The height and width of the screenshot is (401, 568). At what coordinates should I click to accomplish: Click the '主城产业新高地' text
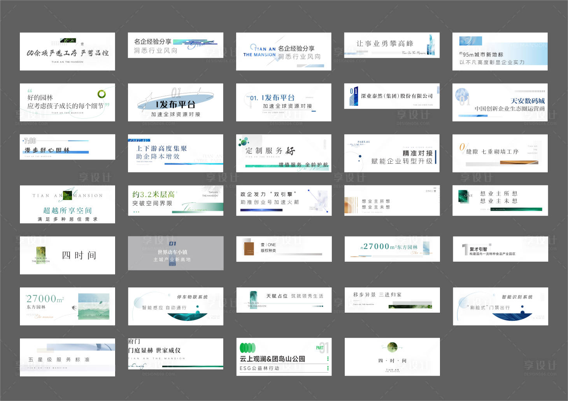point(172,260)
